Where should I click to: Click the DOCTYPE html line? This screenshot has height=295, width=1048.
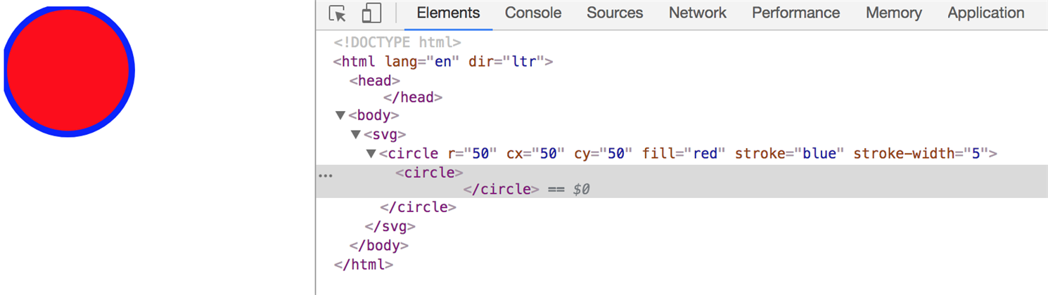[x=397, y=43]
